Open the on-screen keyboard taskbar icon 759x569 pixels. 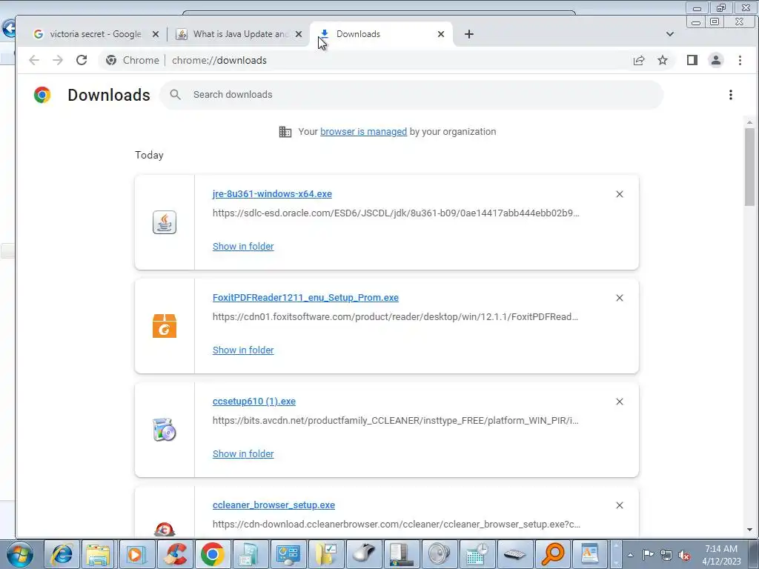[x=514, y=554]
